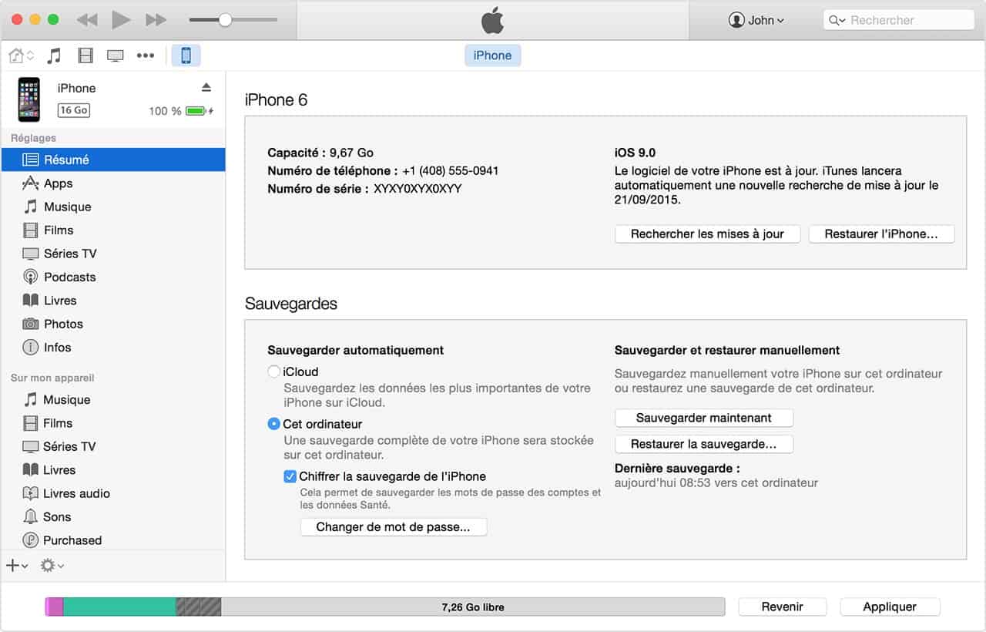The height and width of the screenshot is (632, 986).
Task: Switch to the TV shows library icon
Action: click(116, 55)
